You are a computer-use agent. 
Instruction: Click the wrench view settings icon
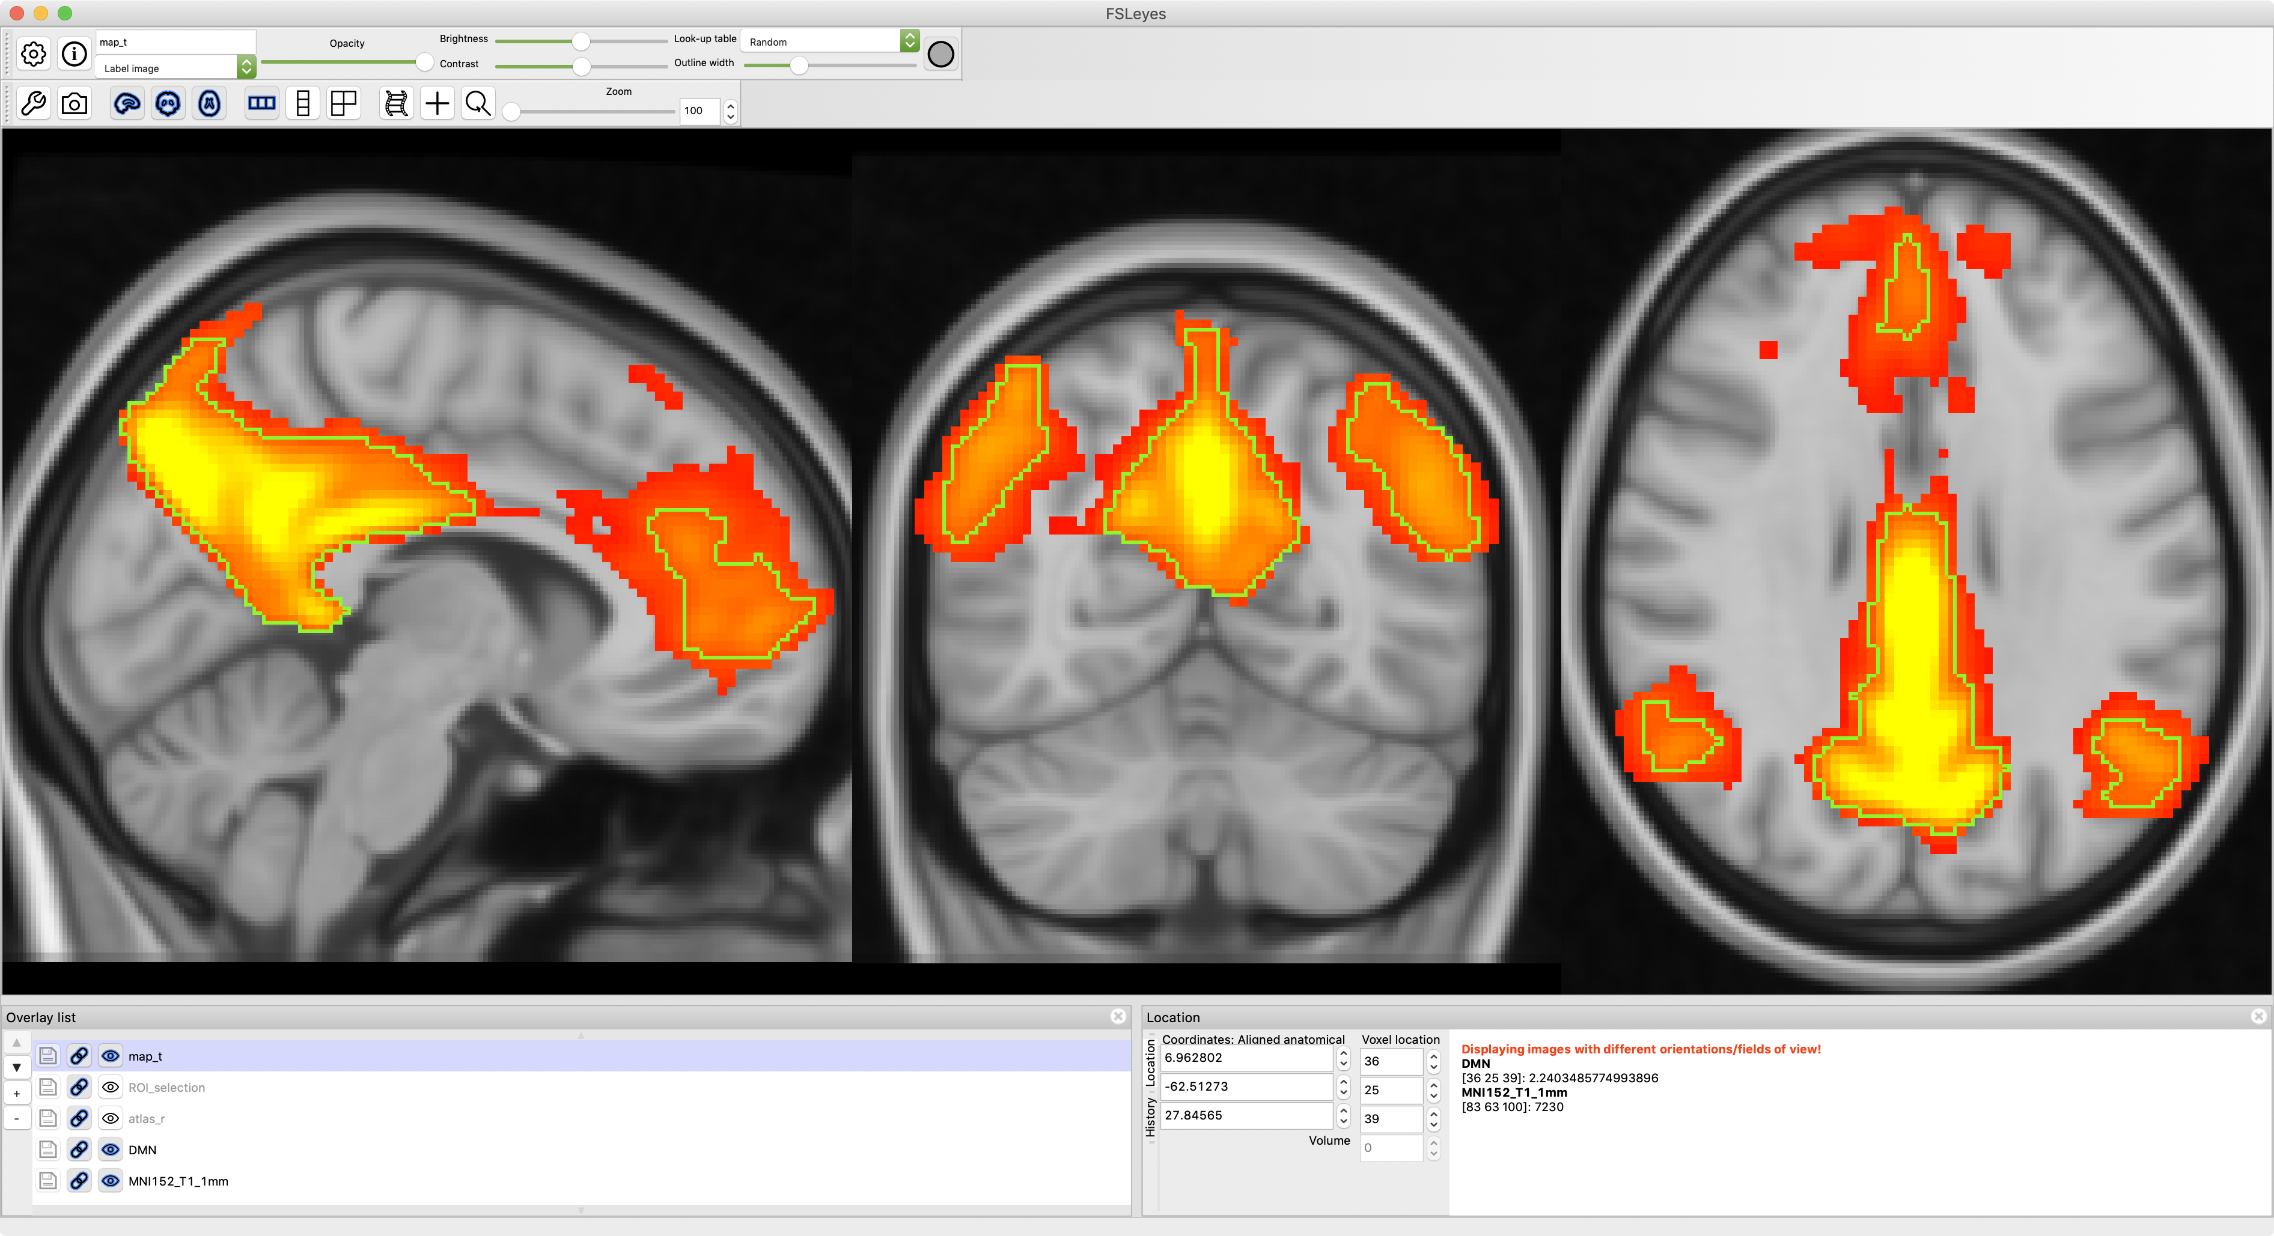[34, 103]
